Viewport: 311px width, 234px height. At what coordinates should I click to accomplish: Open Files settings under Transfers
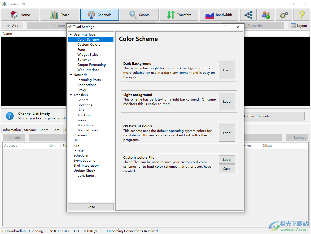coord(81,110)
